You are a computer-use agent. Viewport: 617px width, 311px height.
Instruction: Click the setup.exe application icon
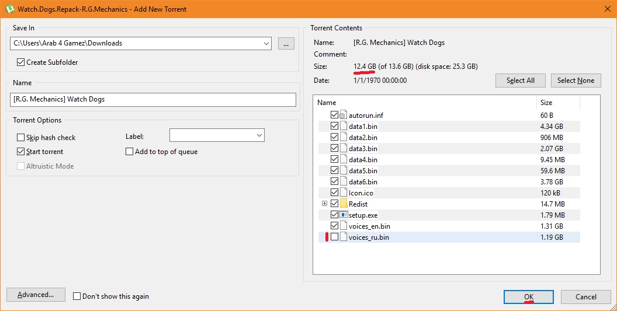coord(344,215)
